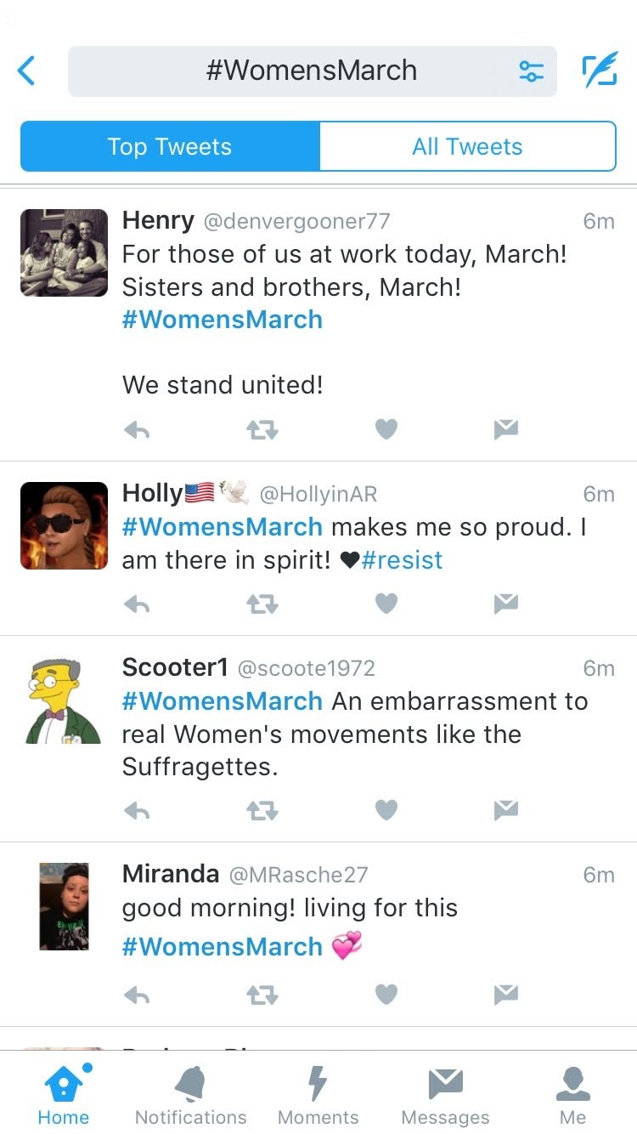Open the Notifications tab
Viewport: 637px width, 1134px height.
click(190, 1096)
